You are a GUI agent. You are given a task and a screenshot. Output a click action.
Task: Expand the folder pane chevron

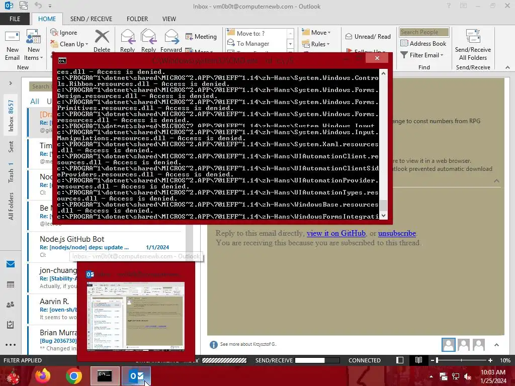pyautogui.click(x=11, y=83)
